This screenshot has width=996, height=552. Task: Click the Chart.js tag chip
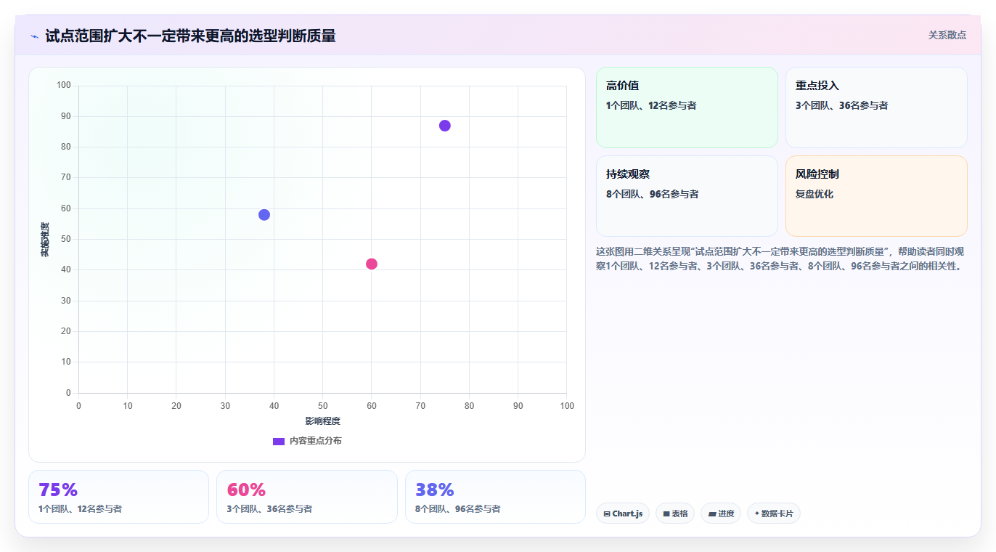(623, 514)
